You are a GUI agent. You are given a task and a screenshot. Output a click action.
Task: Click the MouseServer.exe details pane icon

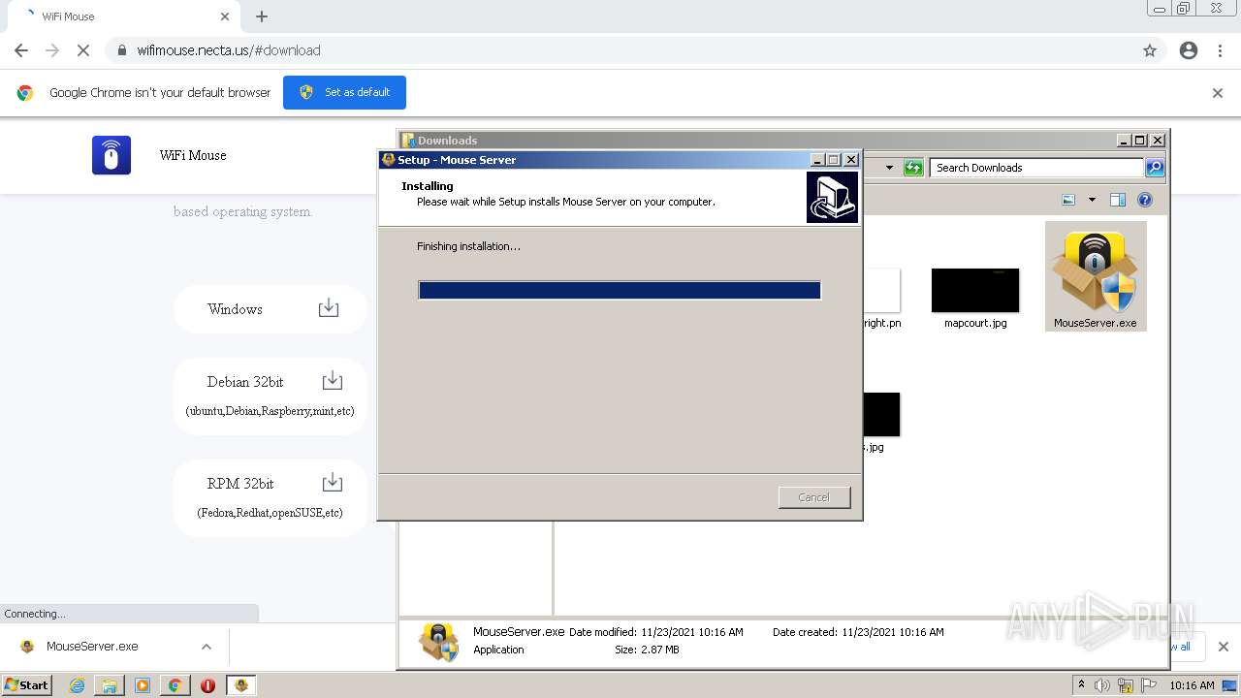[438, 642]
